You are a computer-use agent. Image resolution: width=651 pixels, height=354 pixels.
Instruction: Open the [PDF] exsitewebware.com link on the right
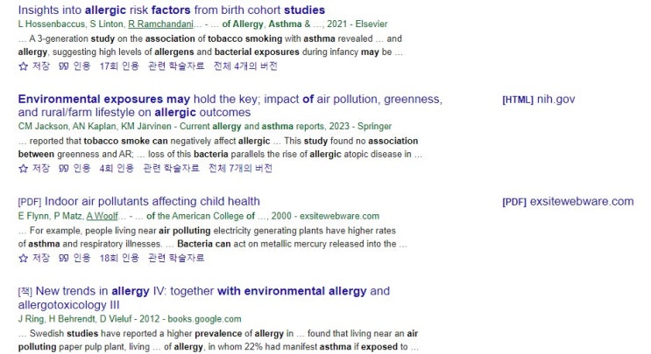567,202
